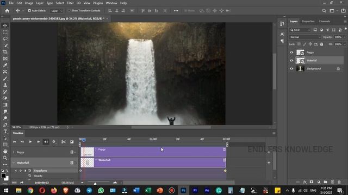The height and width of the screenshot is (195, 348).
Task: Select the Move tool
Action: pos(5,25)
